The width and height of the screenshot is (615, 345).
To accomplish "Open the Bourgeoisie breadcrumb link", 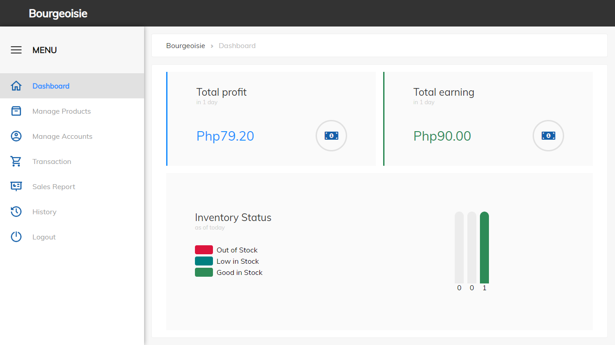I will pos(185,45).
